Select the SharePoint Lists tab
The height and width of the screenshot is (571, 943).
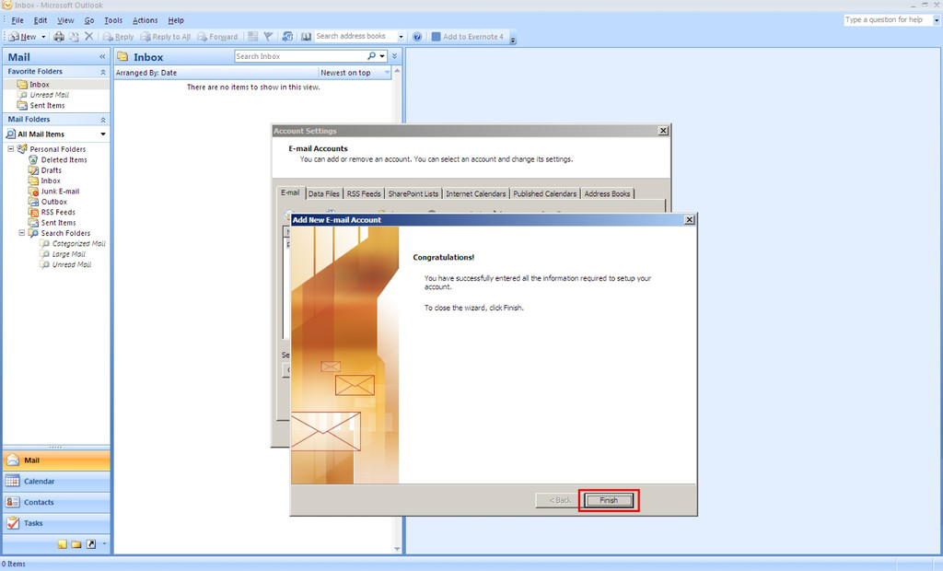pos(413,193)
